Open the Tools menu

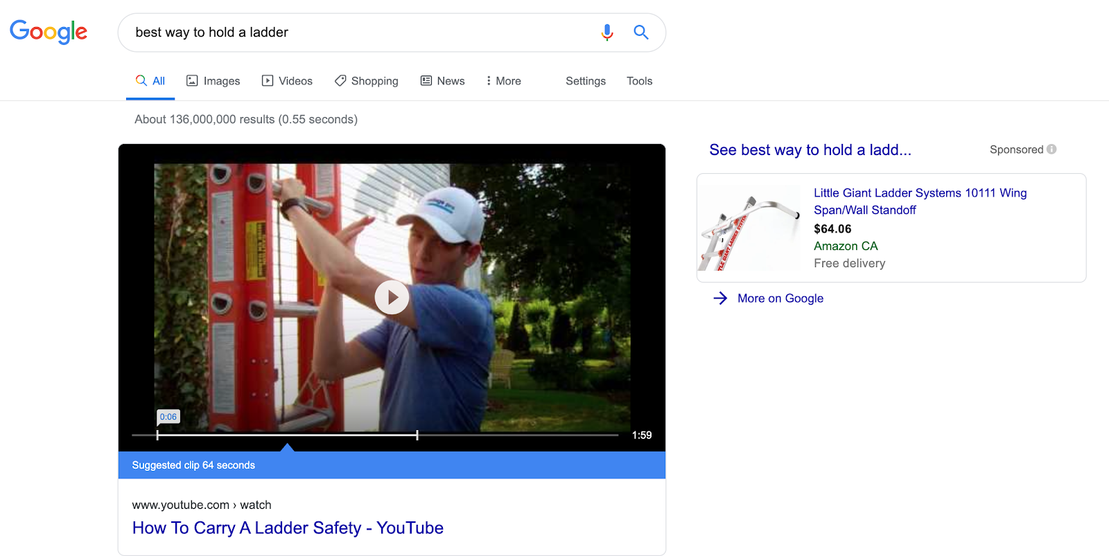tap(638, 80)
